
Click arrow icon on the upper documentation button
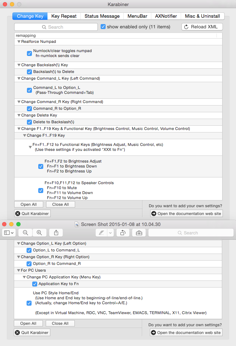[x=154, y=214]
